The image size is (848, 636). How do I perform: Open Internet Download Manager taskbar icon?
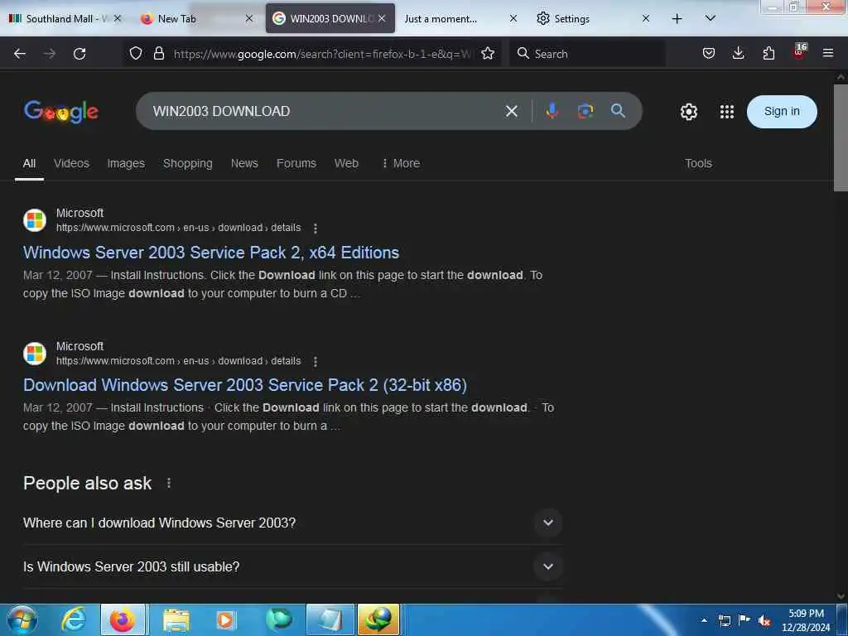pyautogui.click(x=378, y=619)
